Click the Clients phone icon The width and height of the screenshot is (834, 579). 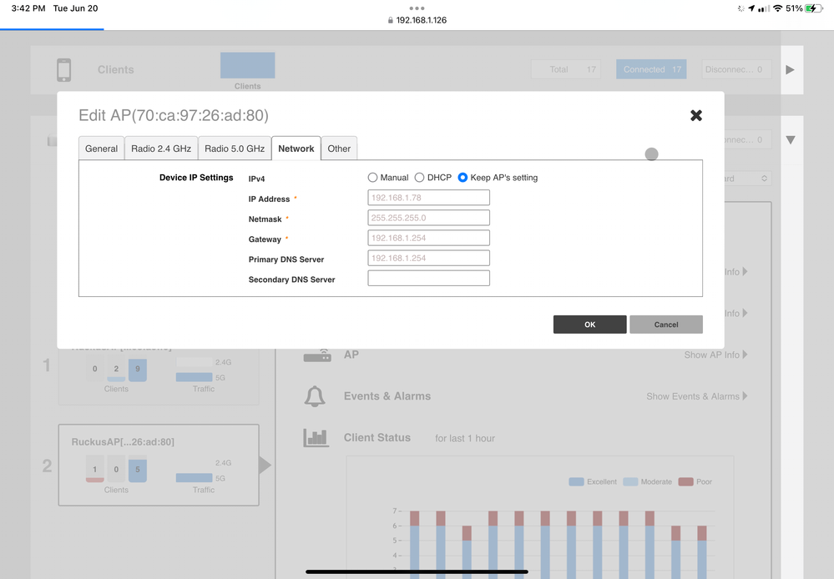click(x=63, y=70)
